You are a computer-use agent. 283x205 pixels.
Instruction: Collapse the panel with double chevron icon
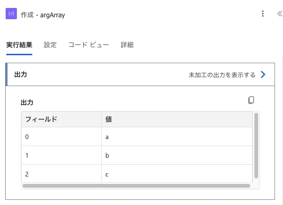click(x=280, y=14)
